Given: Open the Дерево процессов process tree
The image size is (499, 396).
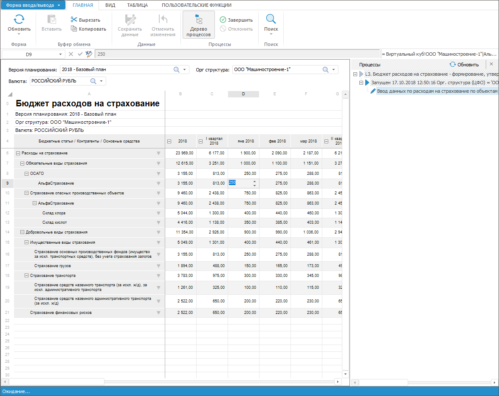Looking at the screenshot, I should 198,25.
